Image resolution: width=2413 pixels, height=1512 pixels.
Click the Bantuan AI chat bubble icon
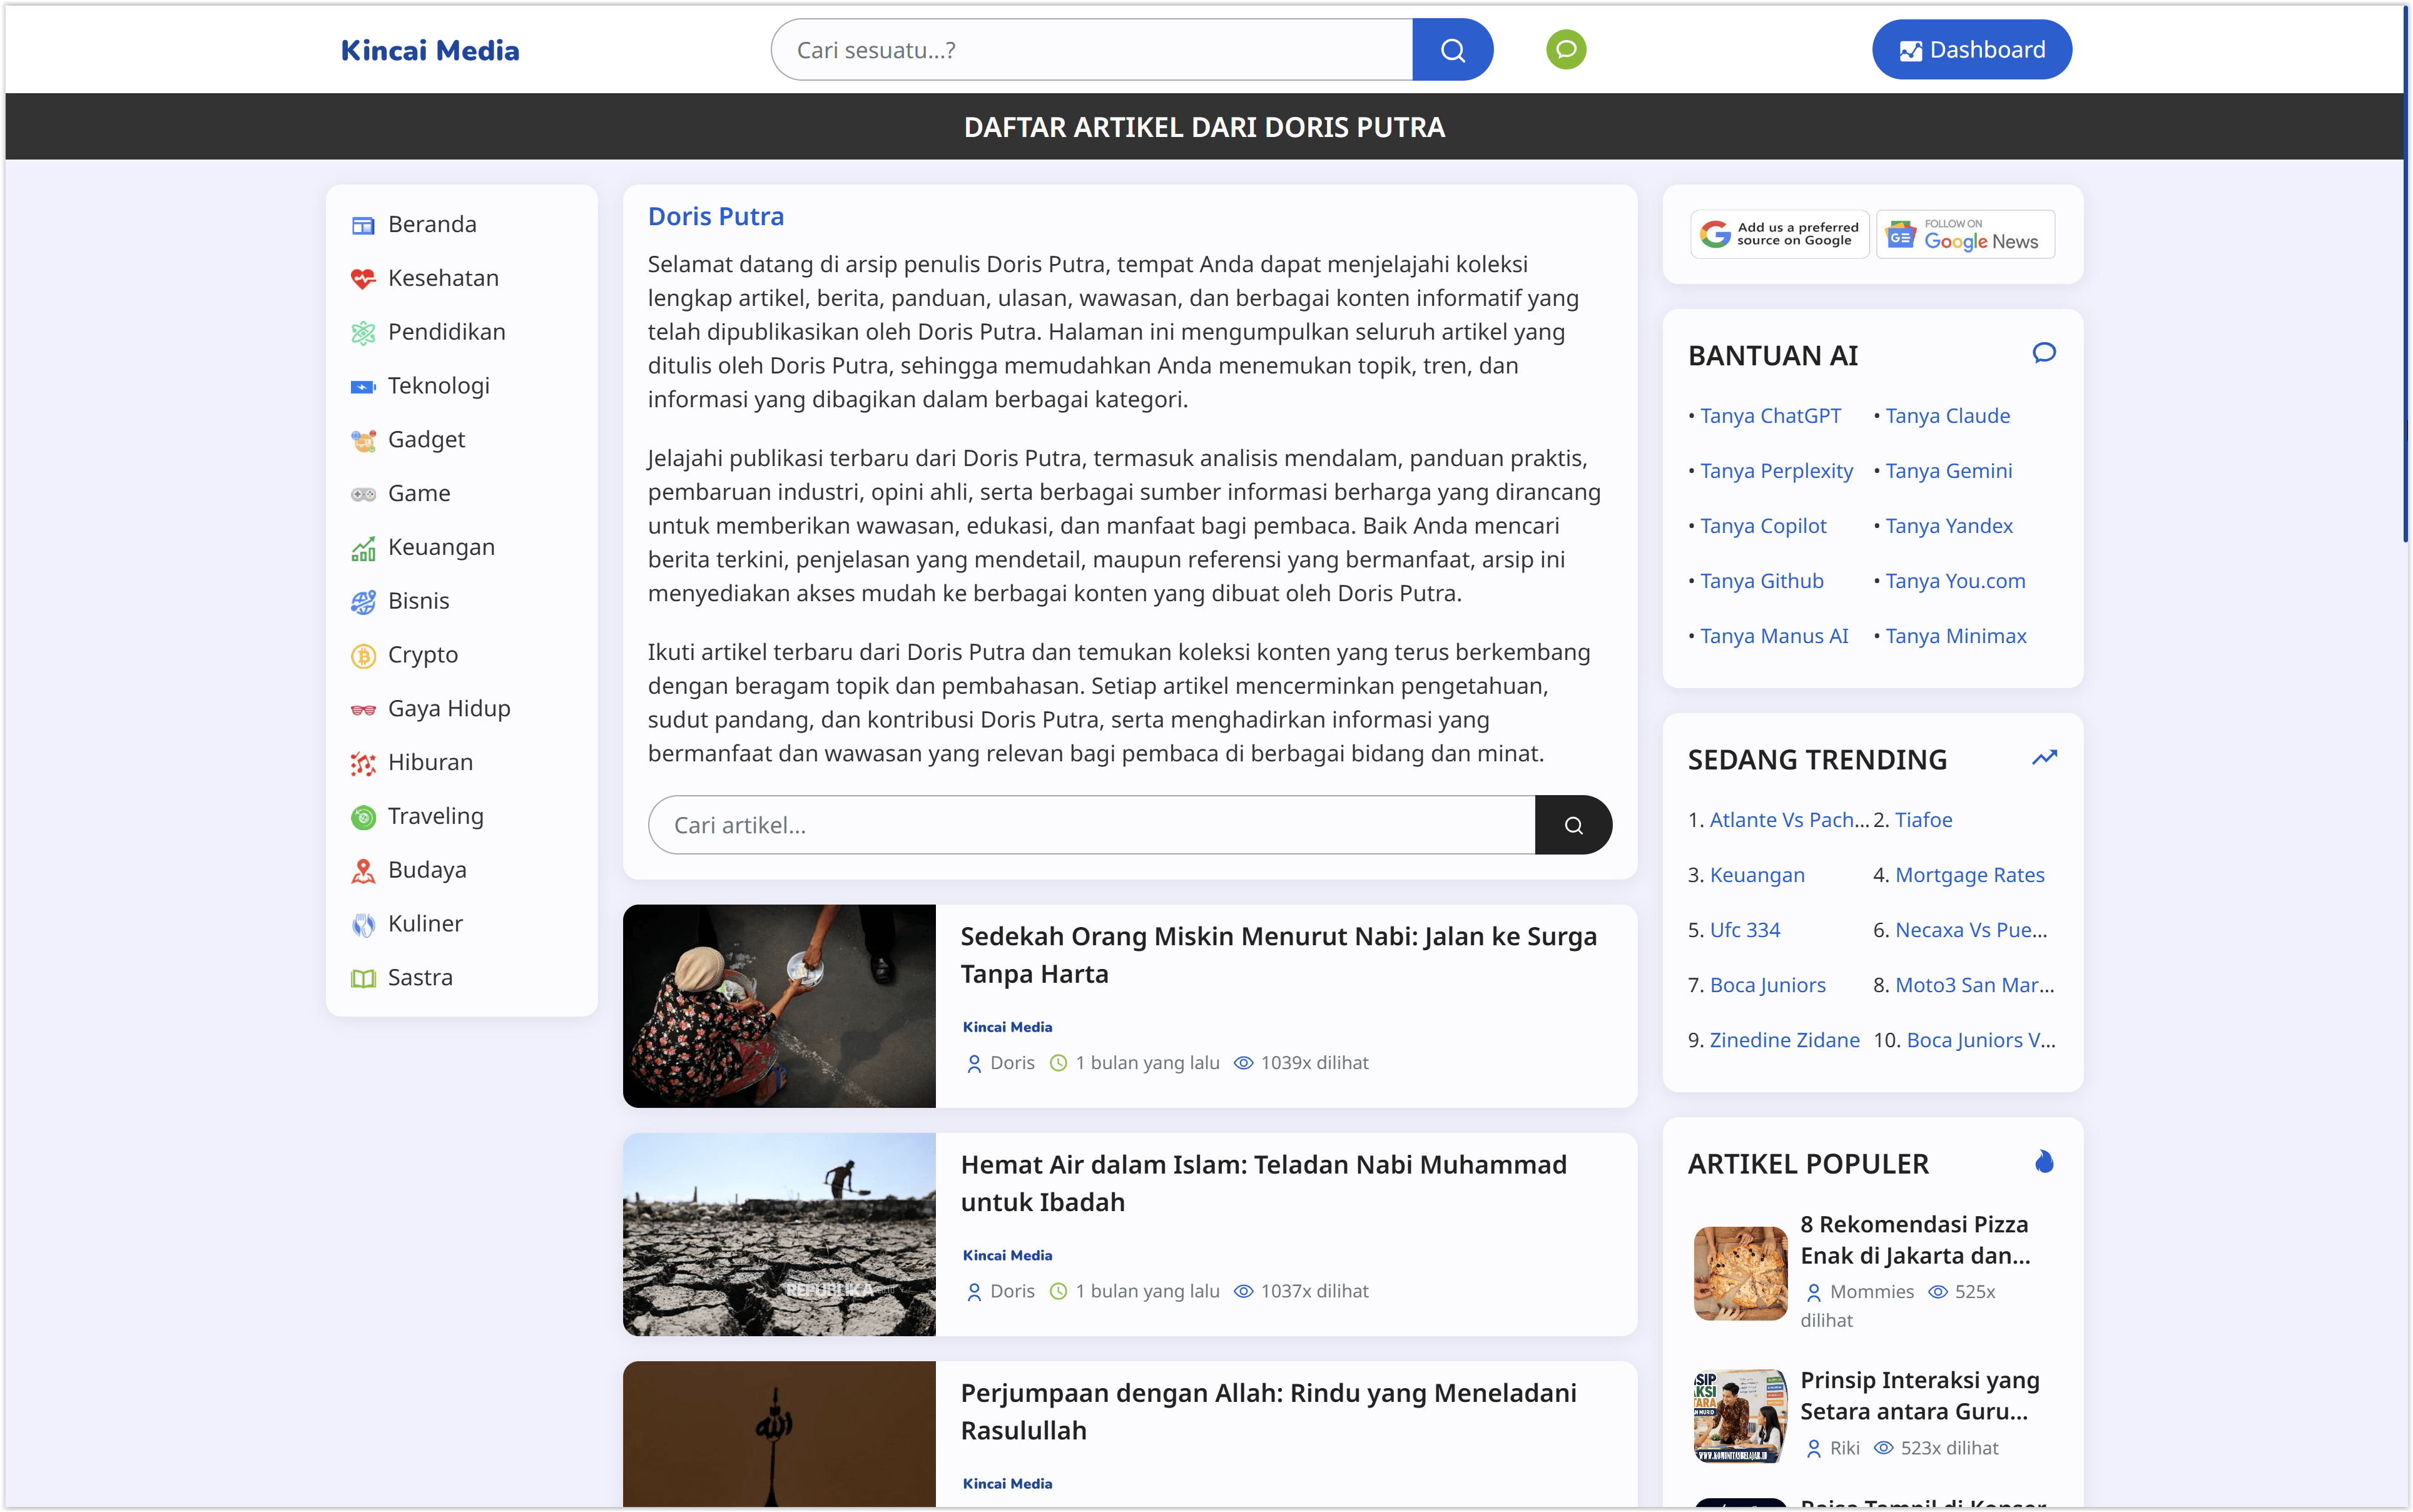coord(2044,353)
